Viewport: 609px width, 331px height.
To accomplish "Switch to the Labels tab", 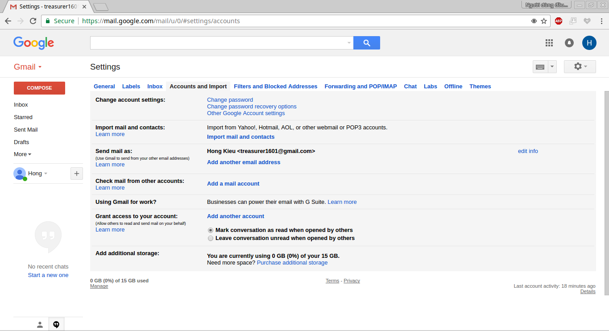I will tap(131, 87).
